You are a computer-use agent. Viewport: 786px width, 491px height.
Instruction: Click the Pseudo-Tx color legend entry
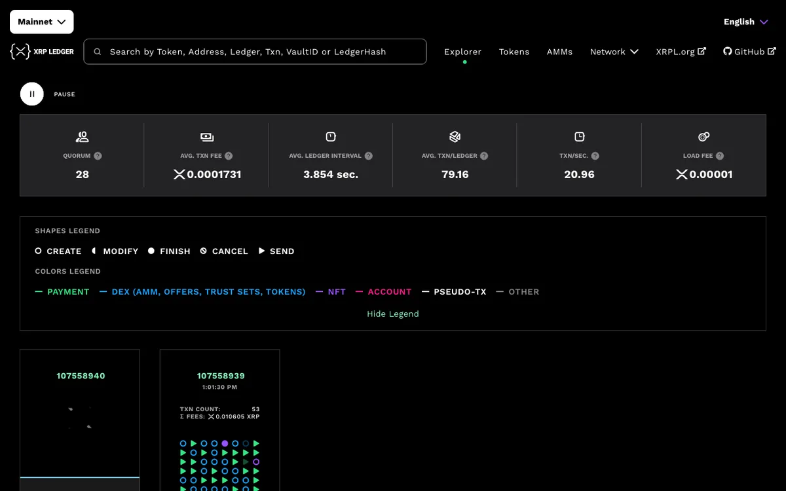[x=454, y=292]
